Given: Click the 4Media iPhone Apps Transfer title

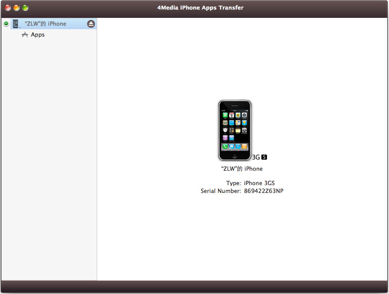Looking at the screenshot, I should [200, 8].
